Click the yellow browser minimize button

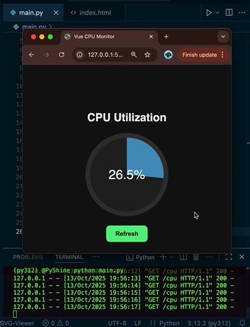coord(42,37)
